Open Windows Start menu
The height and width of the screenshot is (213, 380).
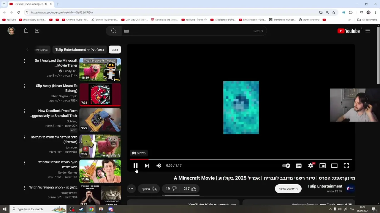pos(4,209)
